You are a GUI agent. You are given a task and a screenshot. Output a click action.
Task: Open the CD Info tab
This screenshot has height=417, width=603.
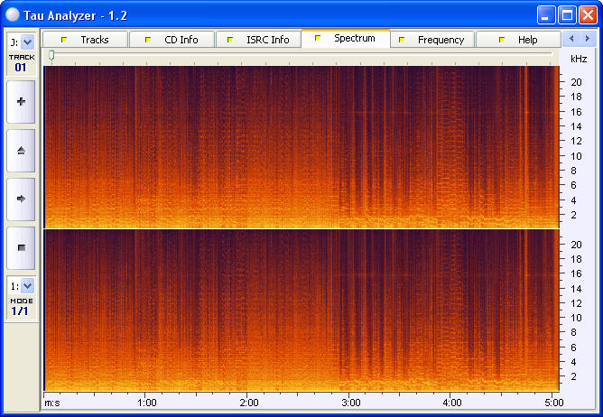[x=172, y=40]
